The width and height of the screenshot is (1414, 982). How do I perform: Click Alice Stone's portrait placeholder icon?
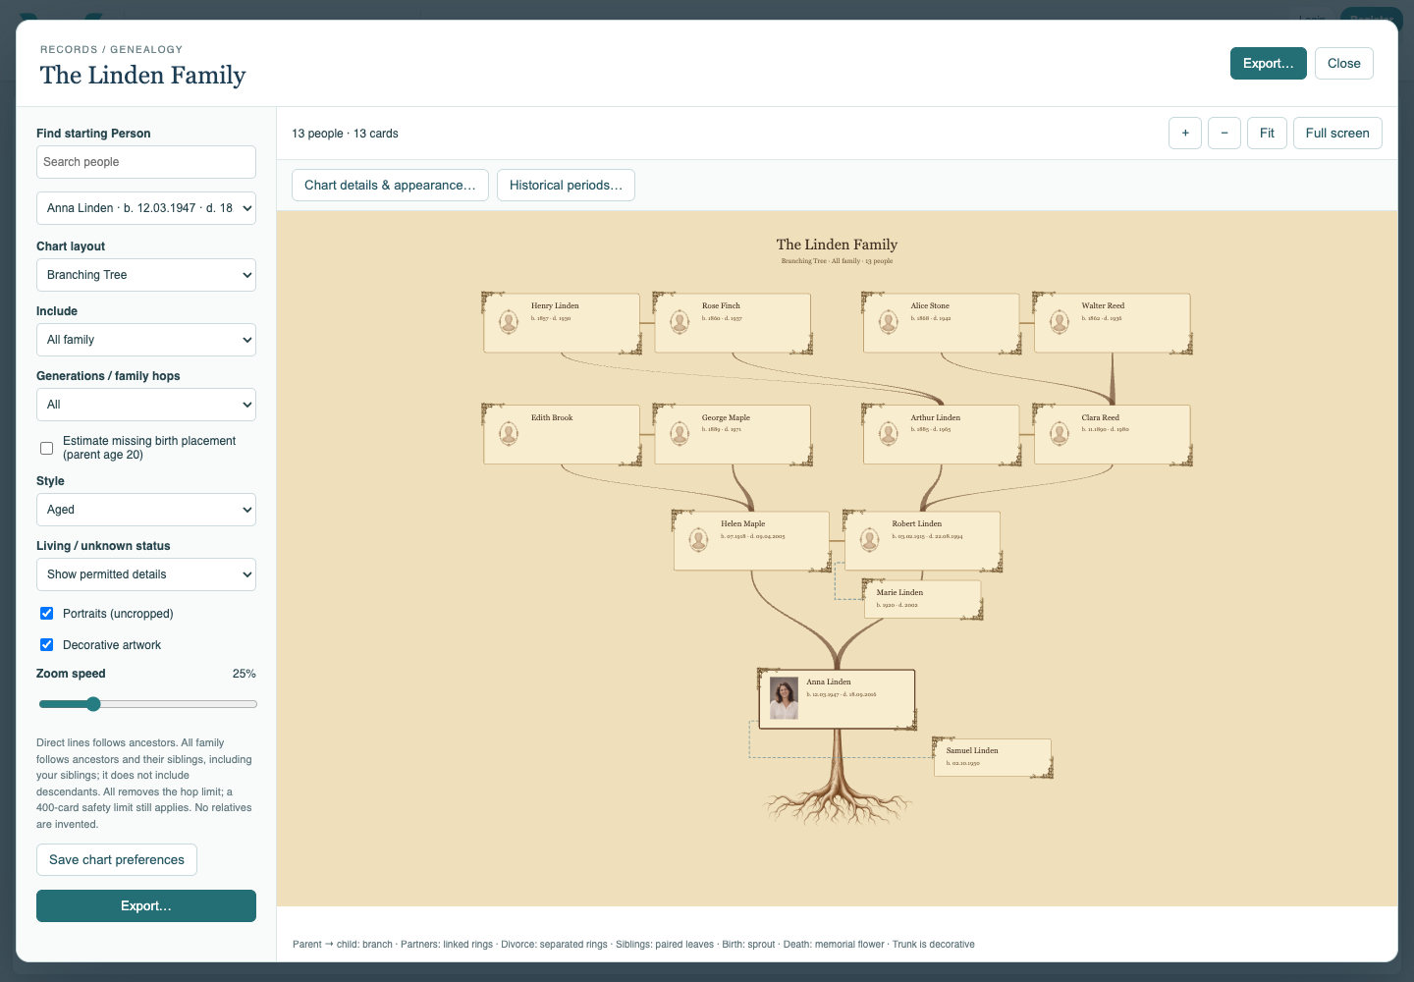click(889, 322)
